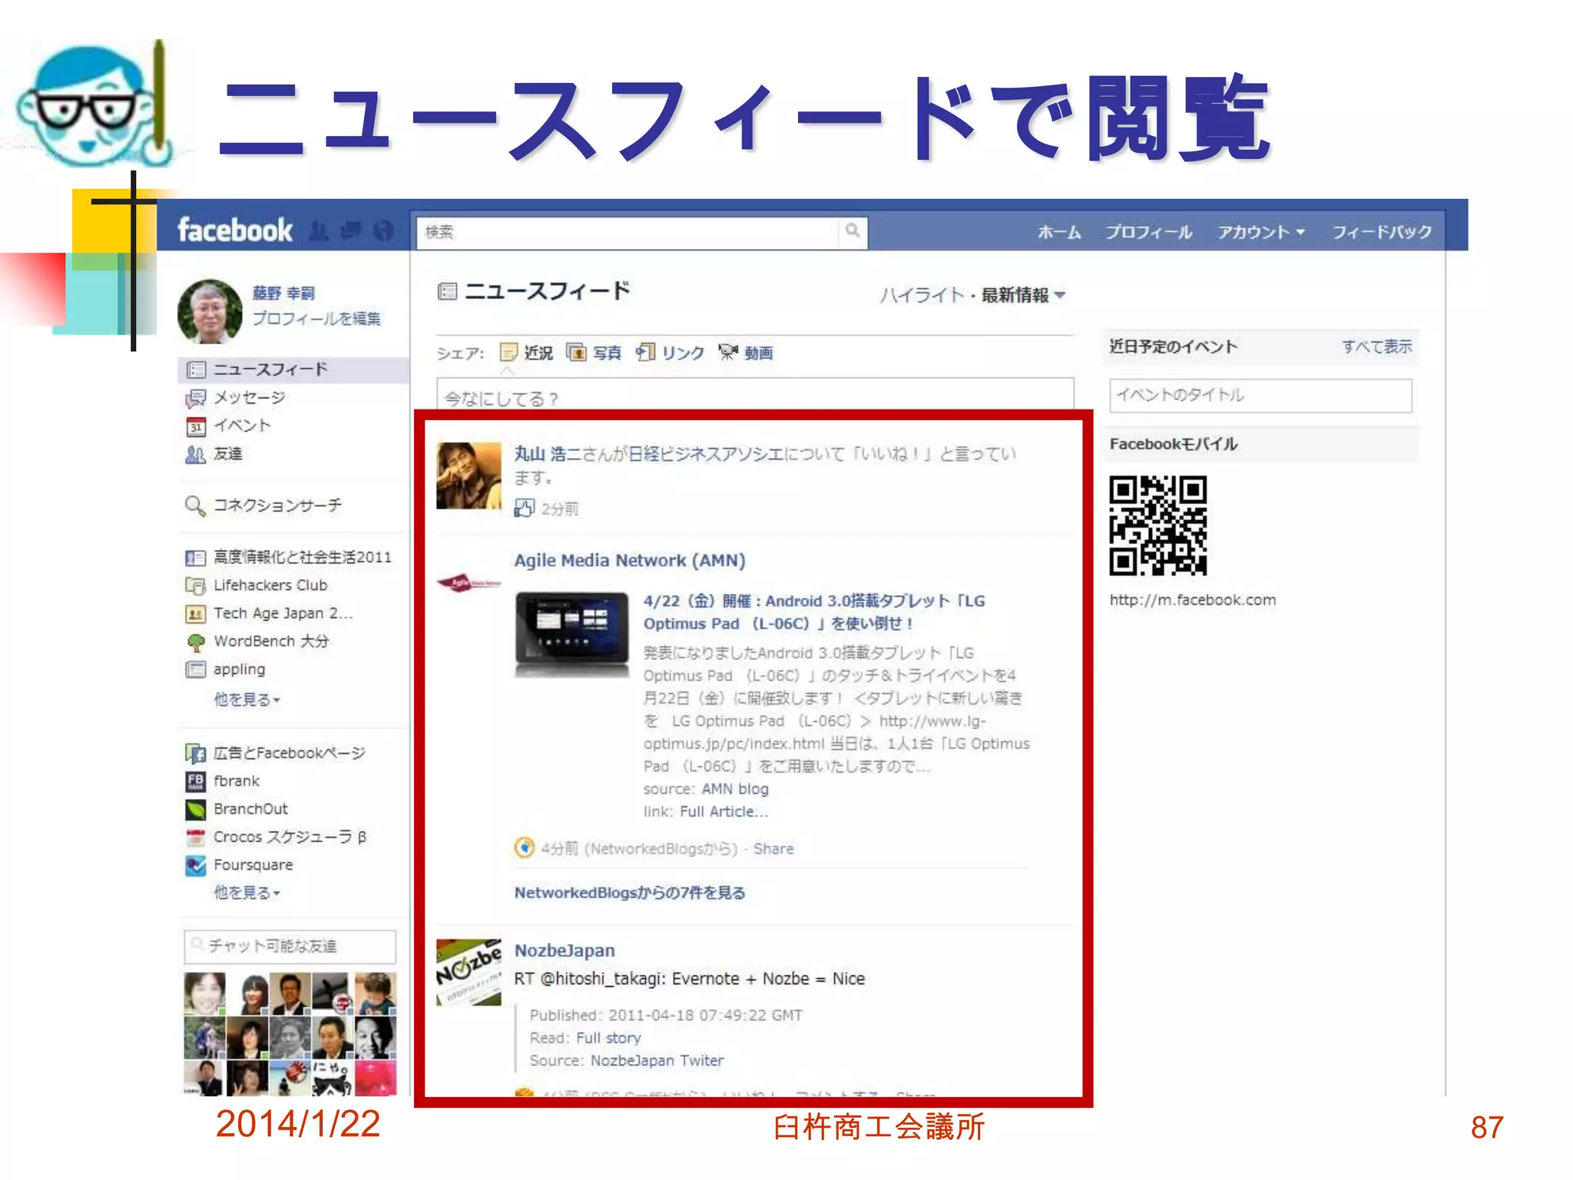Image resolution: width=1573 pixels, height=1180 pixels.
Task: Open NetworkedBlogsからの7件を見る
Action: (630, 893)
